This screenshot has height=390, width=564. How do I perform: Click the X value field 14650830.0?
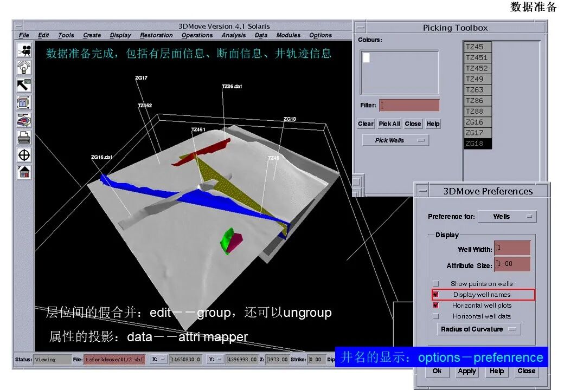point(187,359)
